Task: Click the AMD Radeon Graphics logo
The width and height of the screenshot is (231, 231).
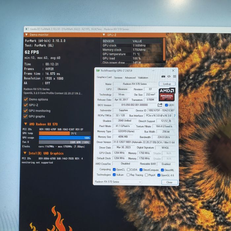Action: (x=167, y=94)
